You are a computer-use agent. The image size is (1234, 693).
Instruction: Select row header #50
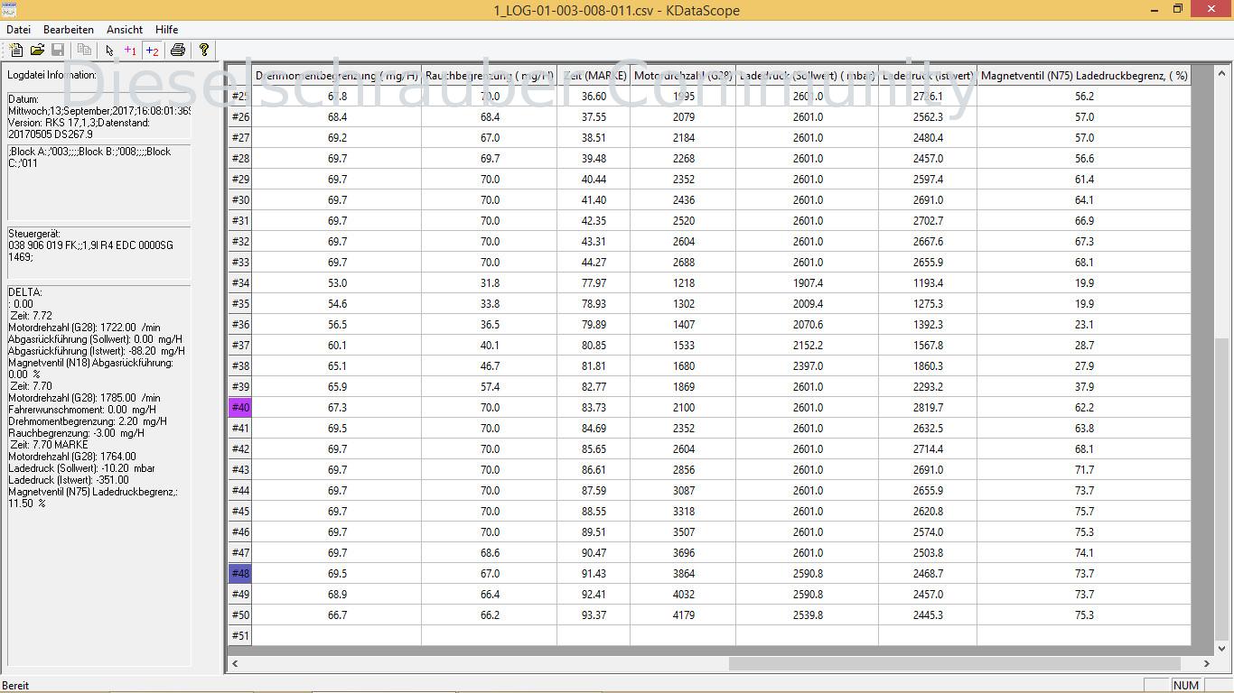click(x=240, y=615)
